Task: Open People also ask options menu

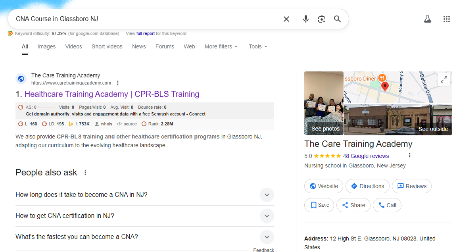Action: (85, 173)
